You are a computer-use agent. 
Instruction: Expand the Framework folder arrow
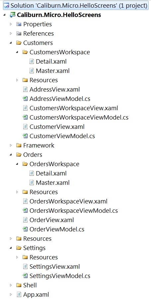pyautogui.click(x=11, y=145)
